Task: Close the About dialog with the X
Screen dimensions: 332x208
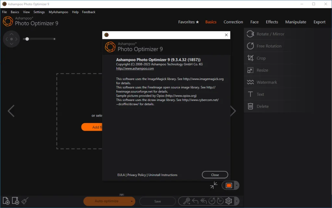Action: [226, 35]
